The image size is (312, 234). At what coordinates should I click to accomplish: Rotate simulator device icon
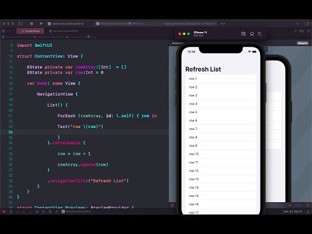[x=259, y=34]
